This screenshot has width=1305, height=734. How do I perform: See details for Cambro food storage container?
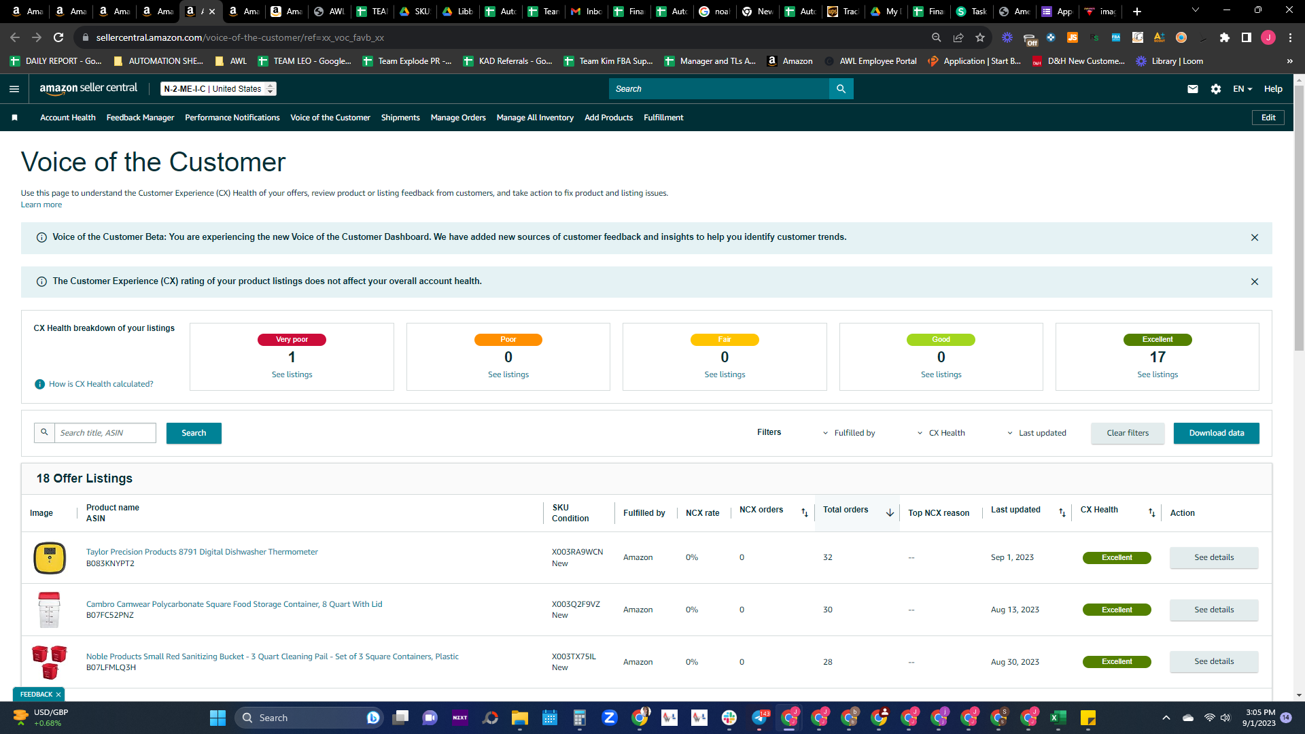pyautogui.click(x=1214, y=610)
